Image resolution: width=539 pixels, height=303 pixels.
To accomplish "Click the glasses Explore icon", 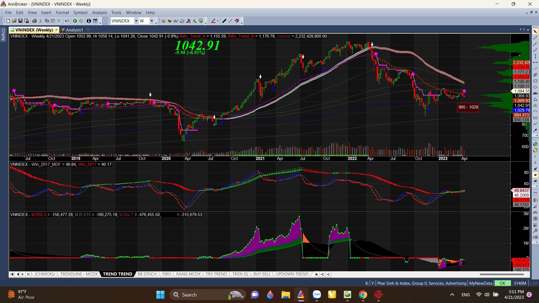I will [176, 21].
